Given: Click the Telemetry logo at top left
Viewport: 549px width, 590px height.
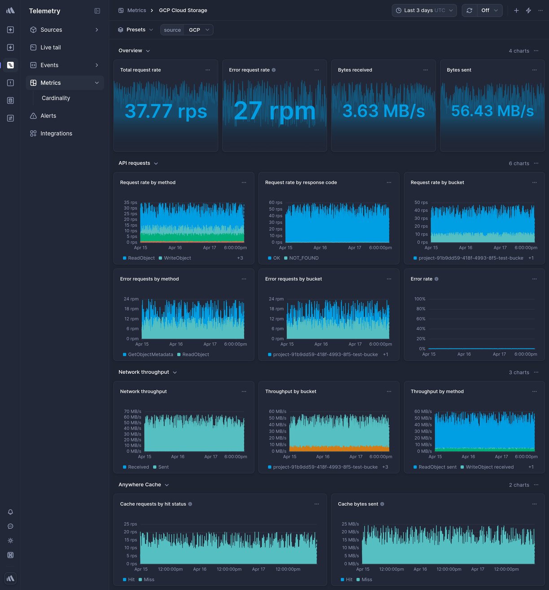Looking at the screenshot, I should (x=10, y=10).
